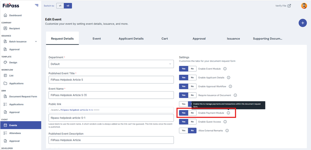Set Enable Payment Module to No

tap(192, 113)
